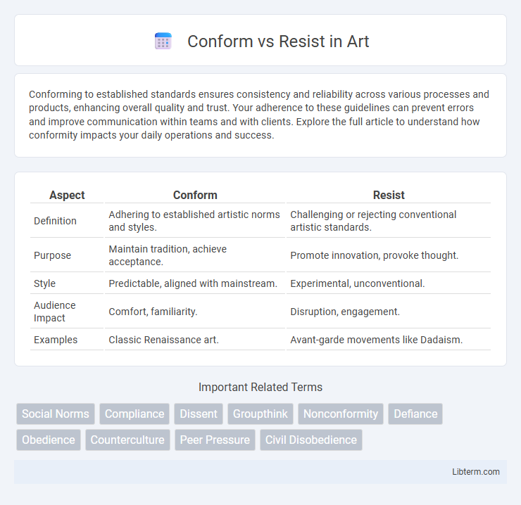521x505 pixels.
Task: Click 'Comfort, familiarity' cell
Action: (195, 312)
